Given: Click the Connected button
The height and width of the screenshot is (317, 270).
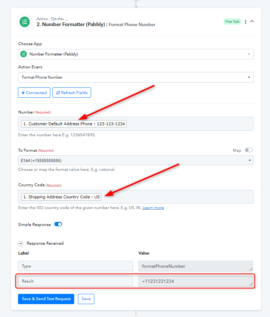Looking at the screenshot, I should 34,93.
